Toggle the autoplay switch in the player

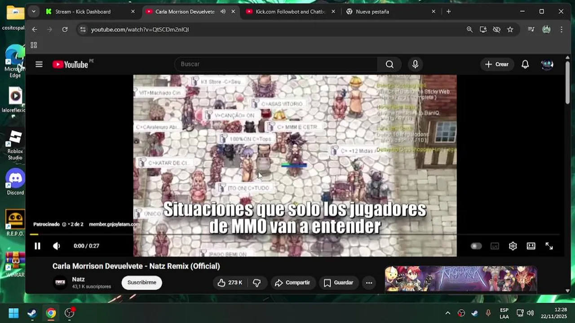coord(476,246)
